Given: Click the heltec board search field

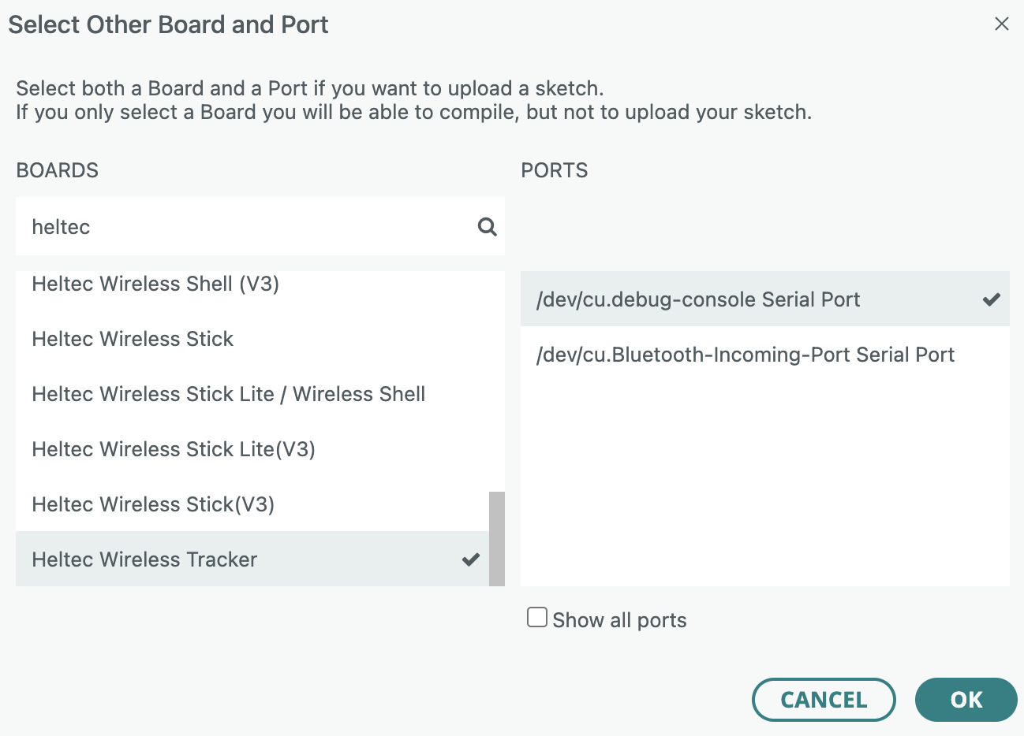Looking at the screenshot, I should click(245, 227).
